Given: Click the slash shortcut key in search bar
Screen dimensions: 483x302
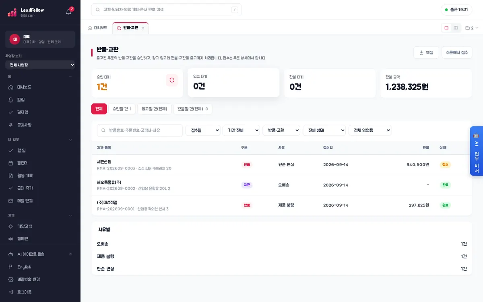Looking at the screenshot, I should (235, 10).
